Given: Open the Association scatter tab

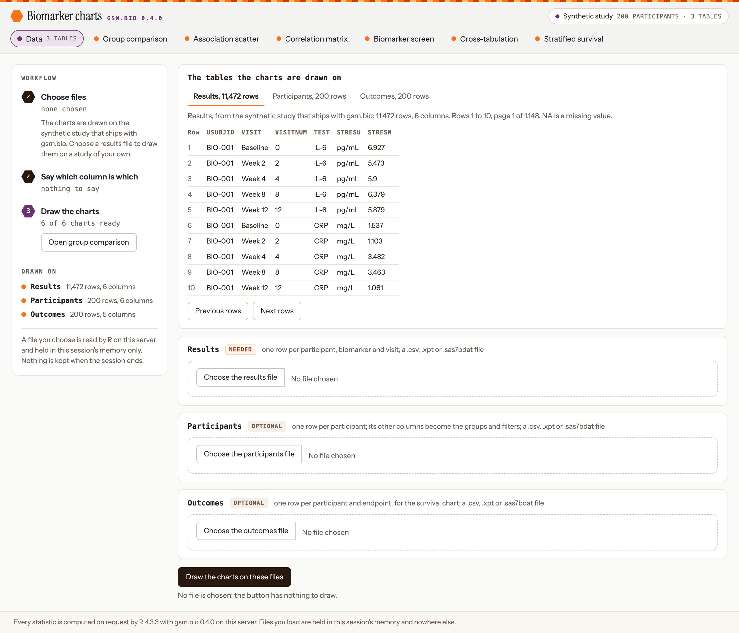Looking at the screenshot, I should pos(222,39).
